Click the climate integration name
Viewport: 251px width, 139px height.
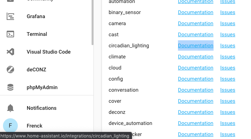pos(117,57)
